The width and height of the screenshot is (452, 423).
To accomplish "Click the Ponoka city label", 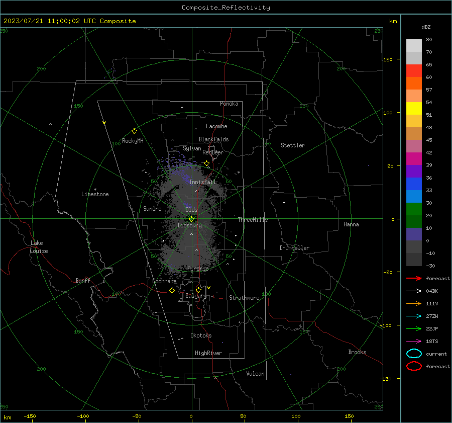I will click(x=229, y=104).
